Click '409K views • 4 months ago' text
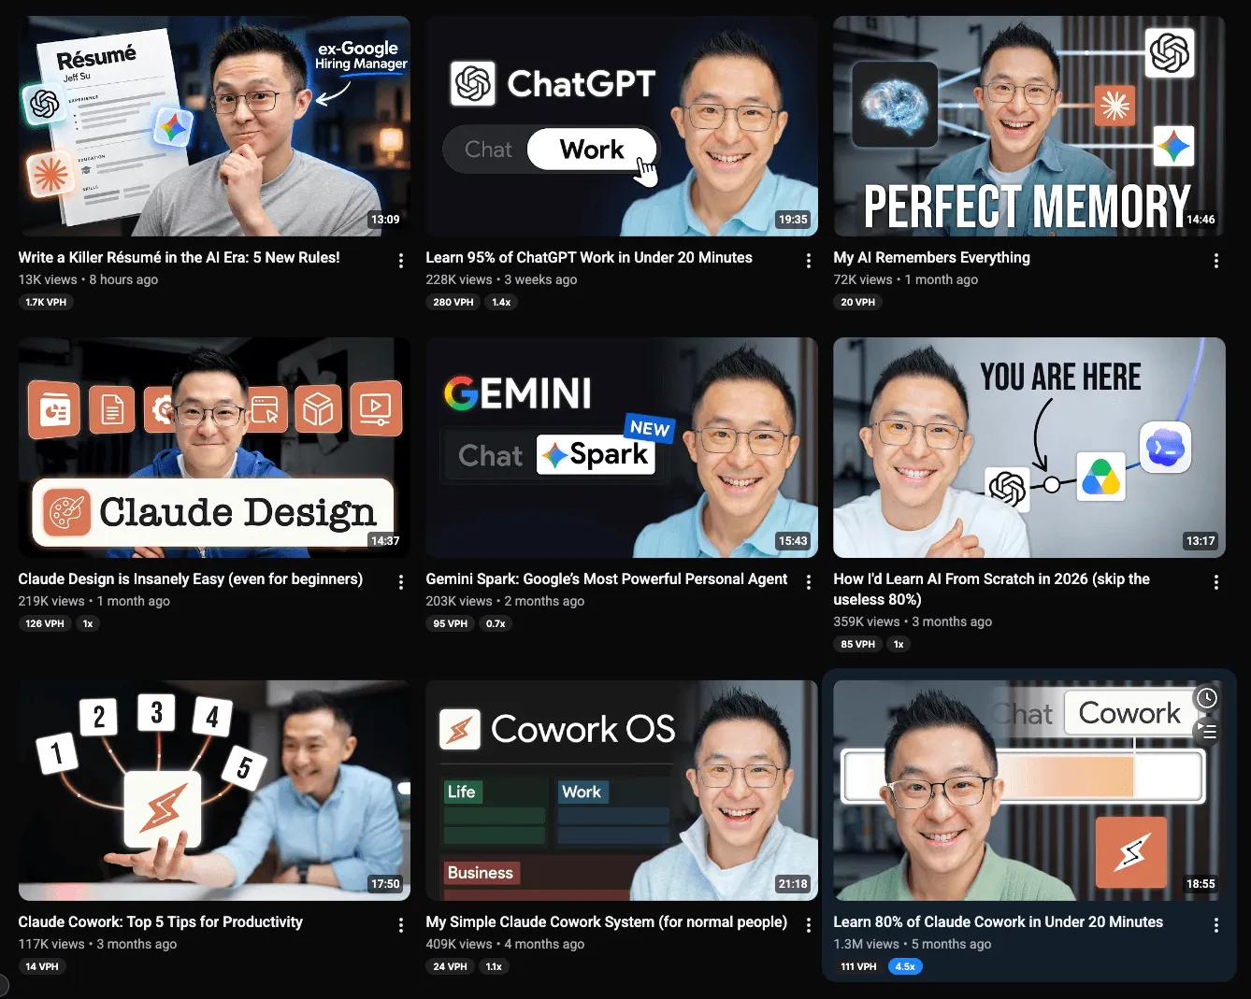 pos(506,944)
